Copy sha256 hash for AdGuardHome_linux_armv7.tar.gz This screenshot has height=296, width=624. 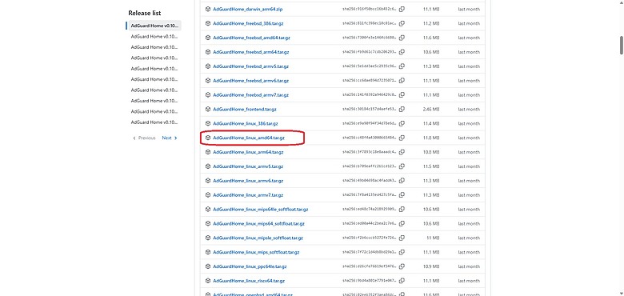(x=402, y=195)
